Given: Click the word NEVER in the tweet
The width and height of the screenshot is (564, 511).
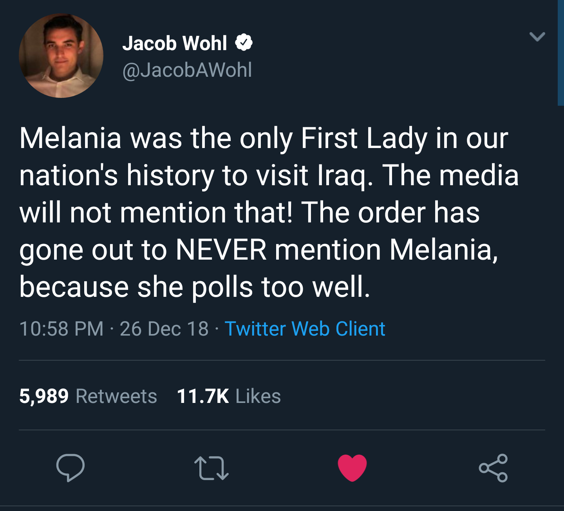Looking at the screenshot, I should (x=221, y=250).
